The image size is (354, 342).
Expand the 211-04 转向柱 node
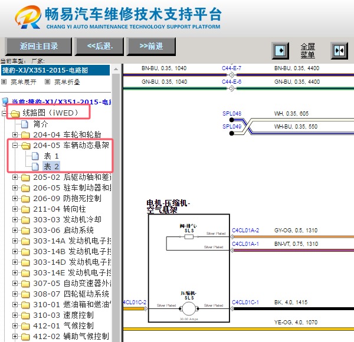[x=15, y=209]
